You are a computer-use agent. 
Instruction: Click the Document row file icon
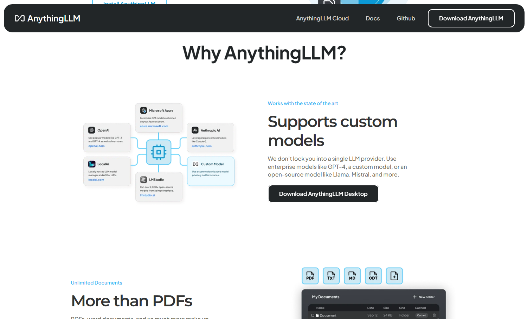[x=317, y=315]
